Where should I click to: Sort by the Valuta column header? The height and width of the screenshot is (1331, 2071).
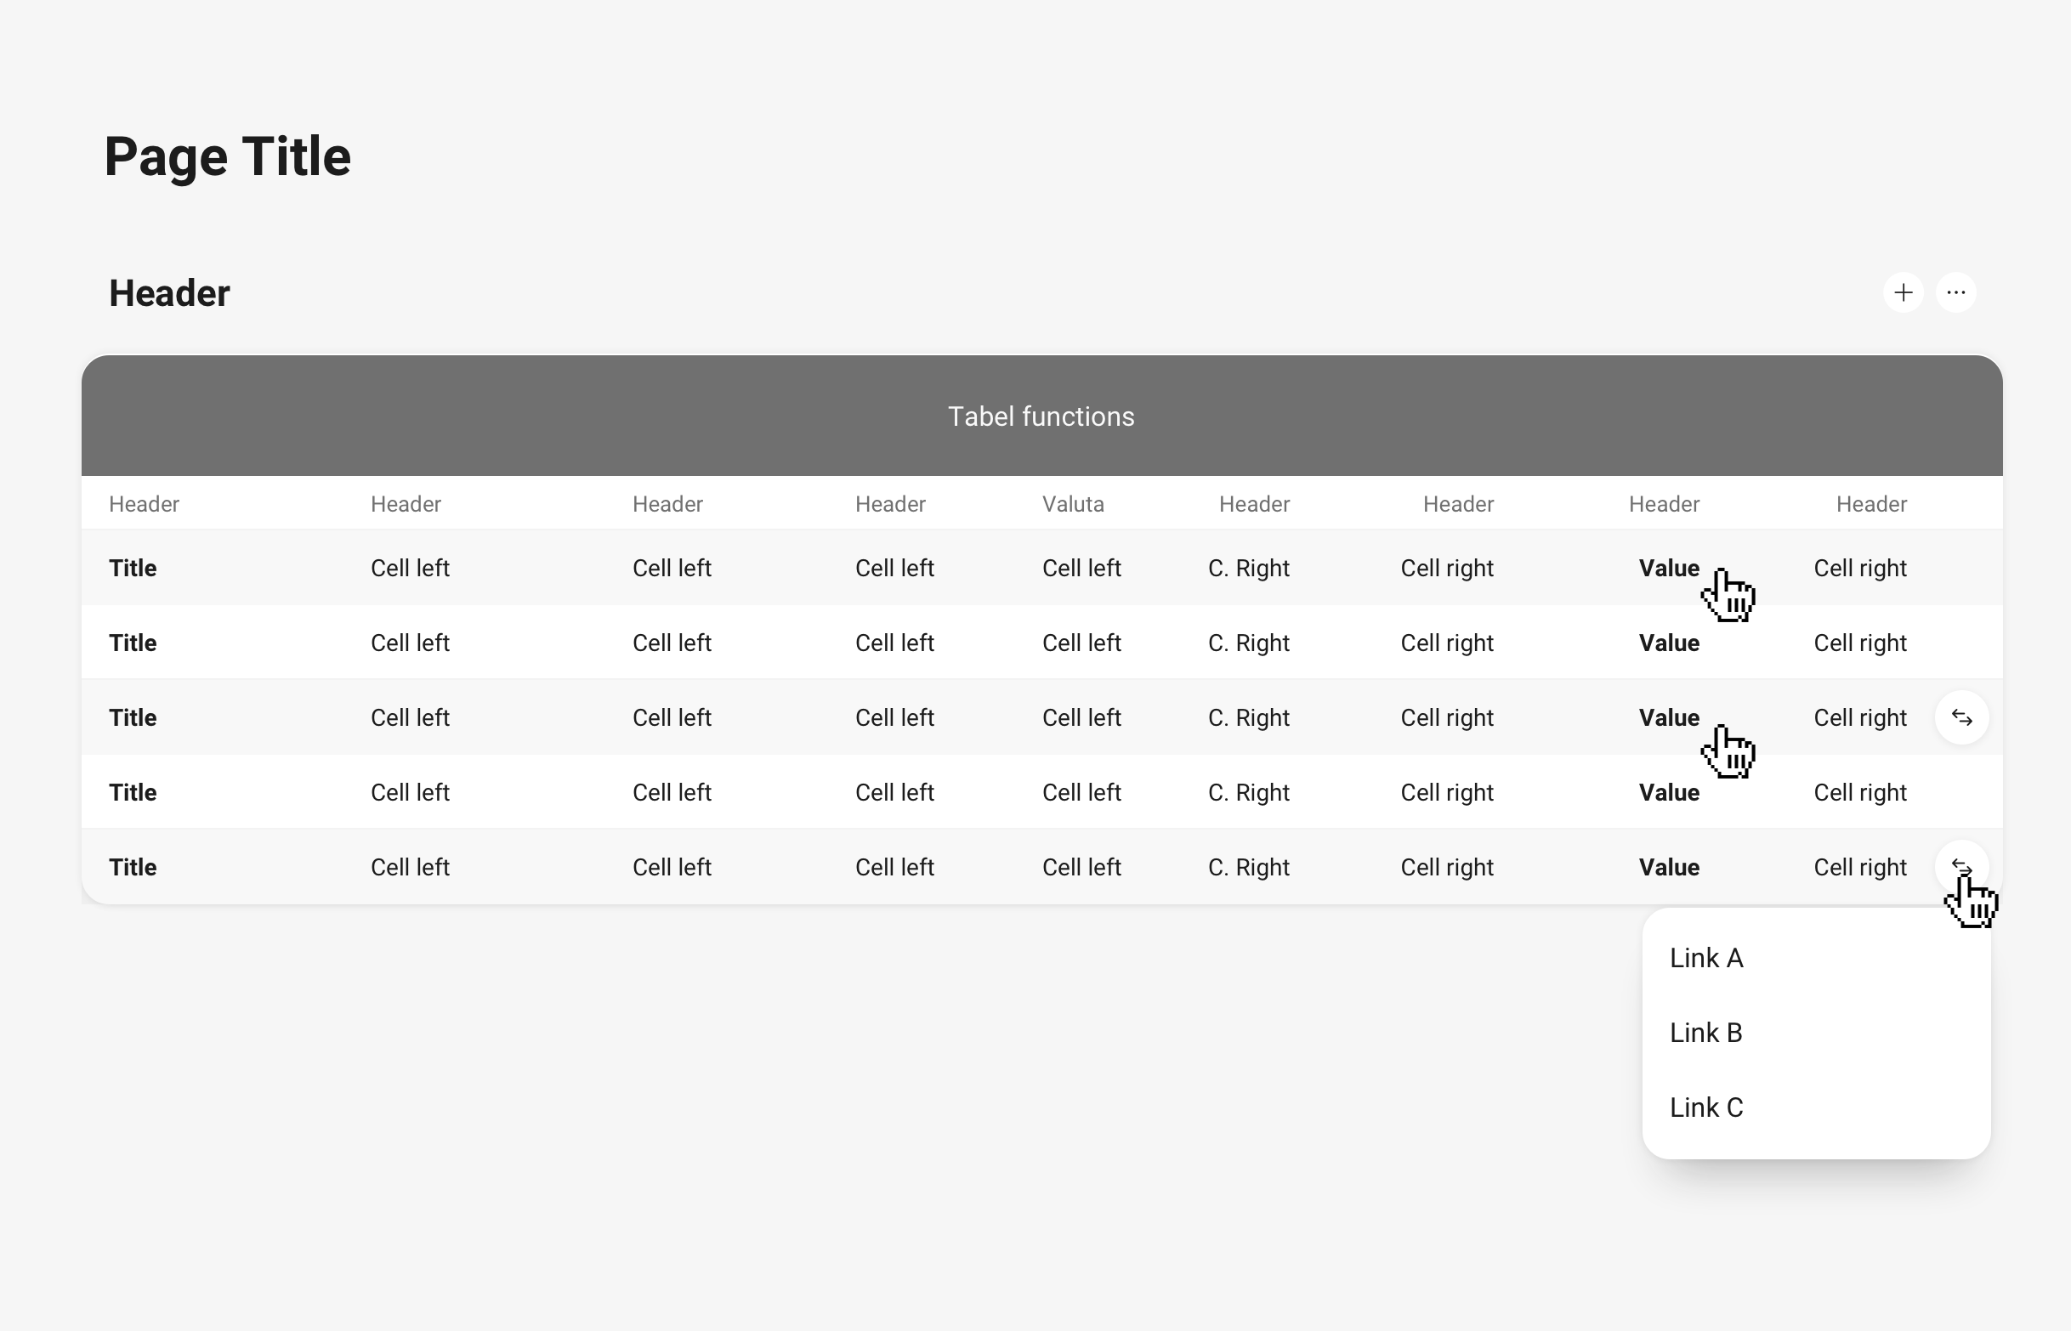(1074, 503)
